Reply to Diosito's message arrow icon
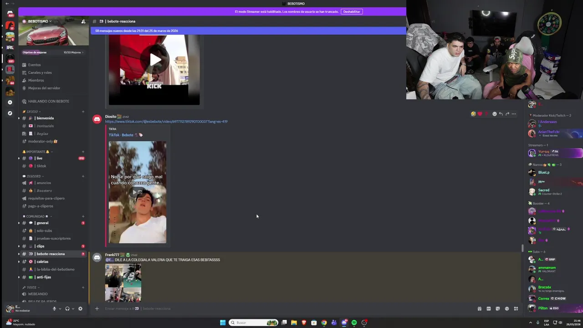This screenshot has height=328, width=583. point(501,114)
